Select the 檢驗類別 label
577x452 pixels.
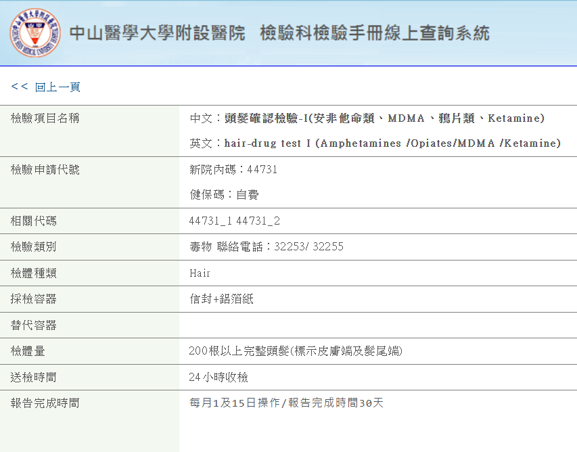[x=34, y=246]
